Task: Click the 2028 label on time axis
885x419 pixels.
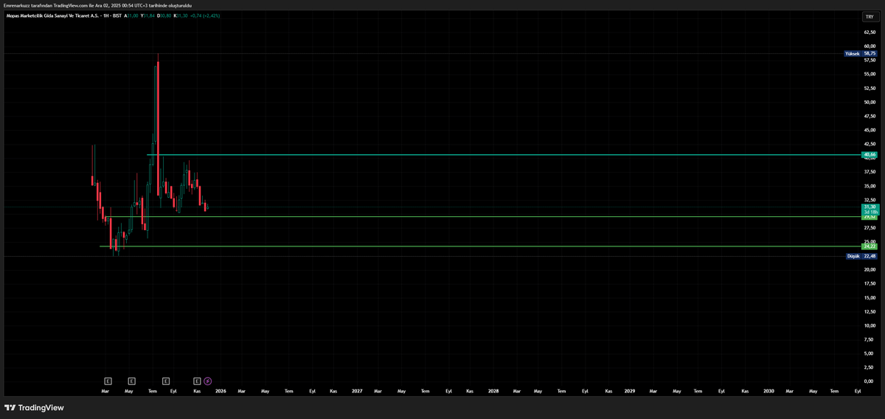Action: (493, 391)
